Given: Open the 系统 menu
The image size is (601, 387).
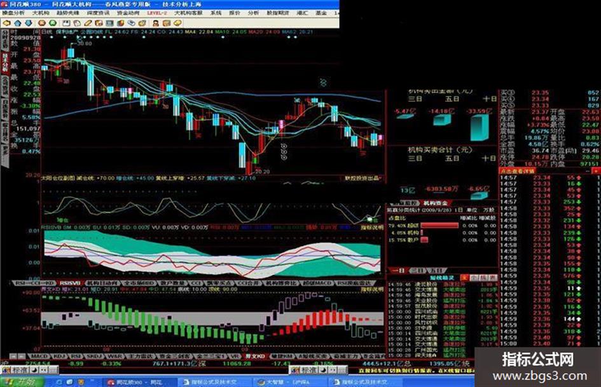Looking at the screenshot, I should [x=216, y=13].
